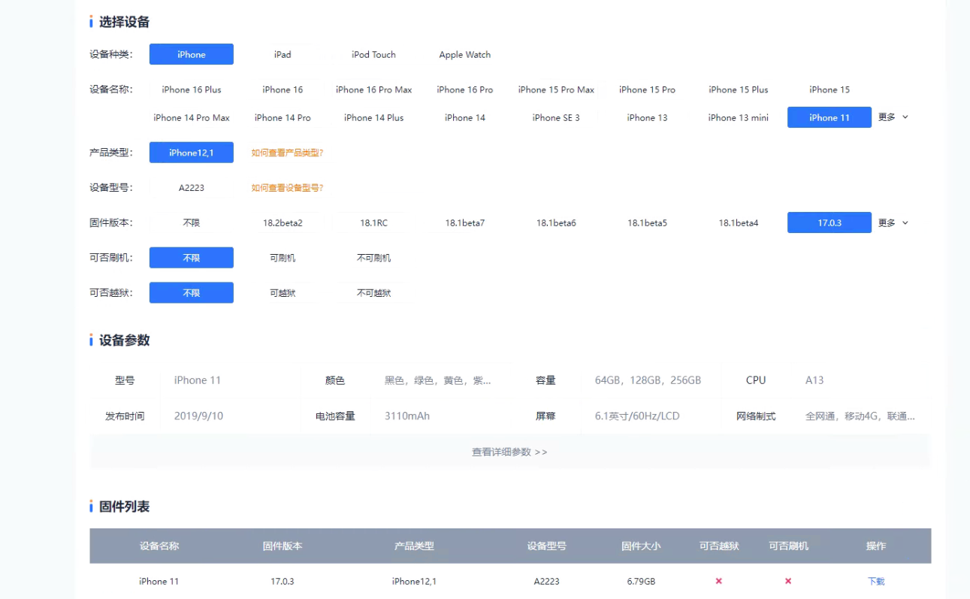970x599 pixels.
Task: Filter by 不可越狱 firmware
Action: (x=373, y=293)
